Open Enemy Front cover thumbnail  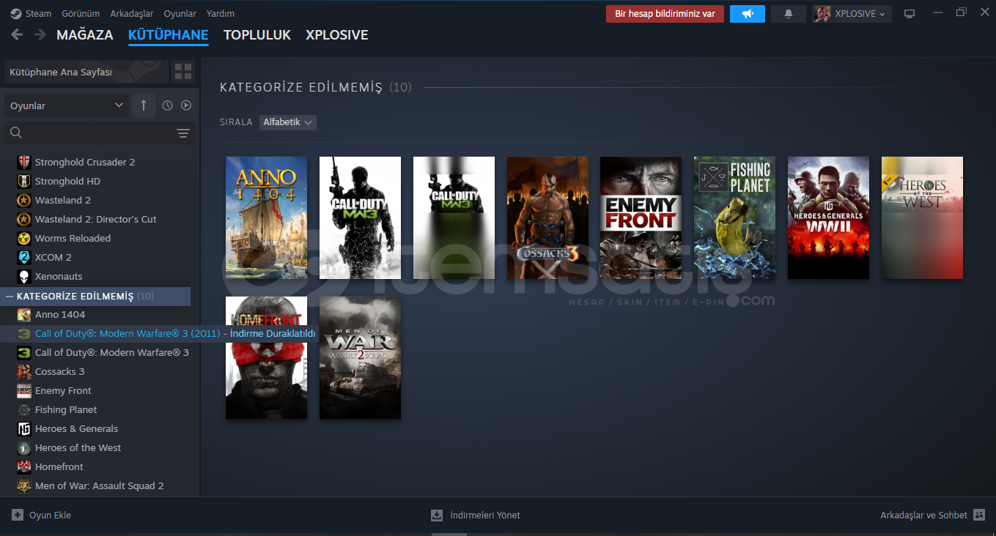tap(641, 217)
